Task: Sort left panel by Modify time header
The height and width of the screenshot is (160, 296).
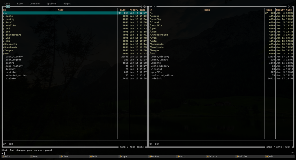Action: point(137,10)
